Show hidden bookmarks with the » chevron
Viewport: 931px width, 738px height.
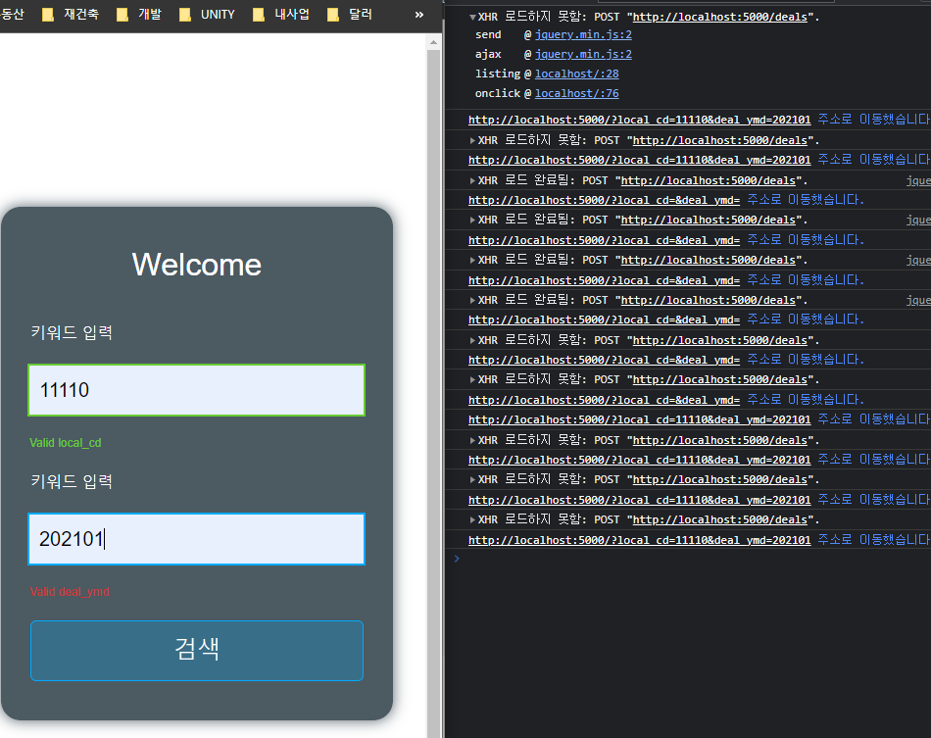click(x=419, y=15)
